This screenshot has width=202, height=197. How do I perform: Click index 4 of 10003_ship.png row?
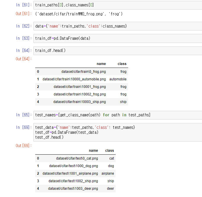click(38, 102)
